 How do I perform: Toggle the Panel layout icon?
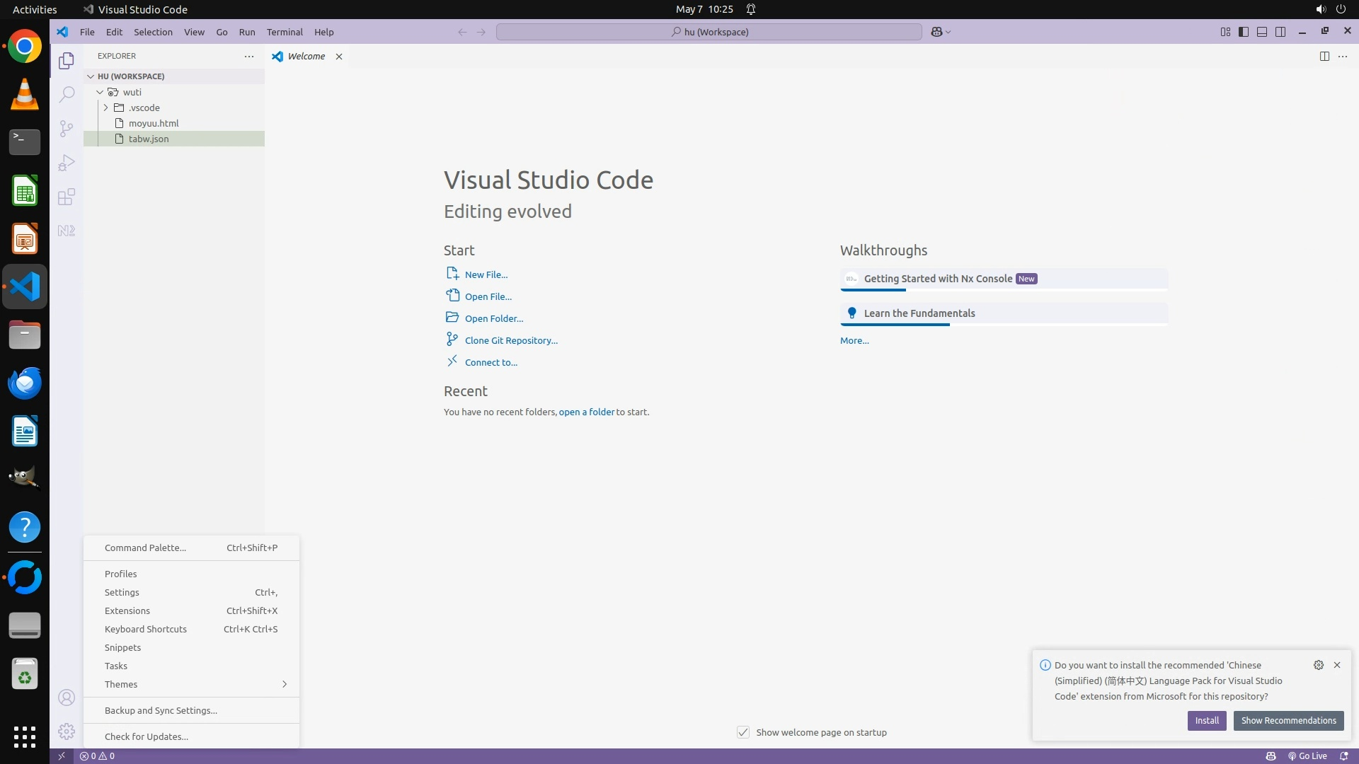click(x=1262, y=32)
